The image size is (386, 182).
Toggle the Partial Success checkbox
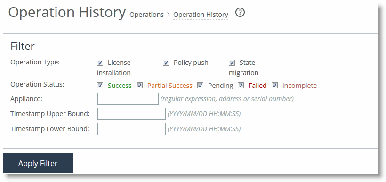(x=140, y=86)
